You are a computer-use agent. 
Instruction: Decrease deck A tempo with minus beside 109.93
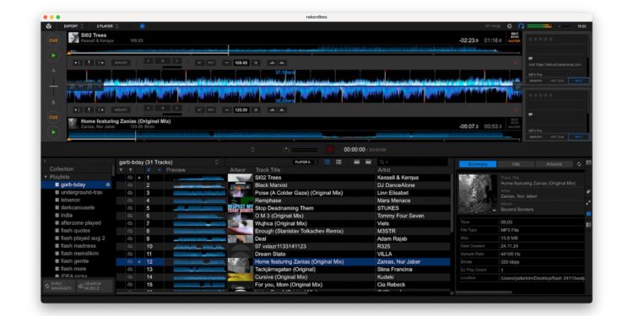coord(227,63)
